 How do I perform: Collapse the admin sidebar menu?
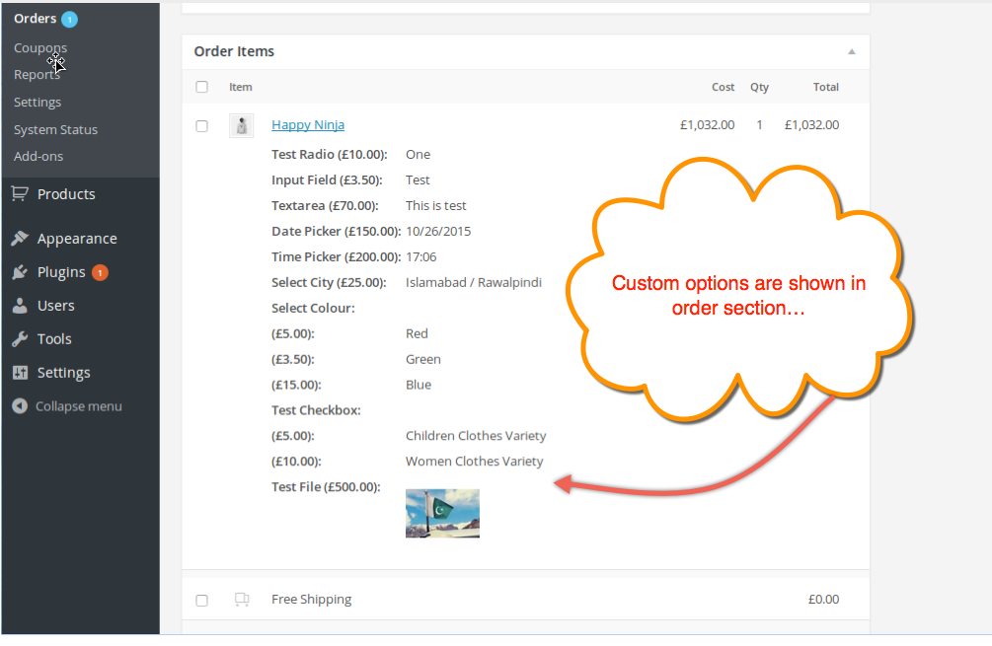click(78, 405)
